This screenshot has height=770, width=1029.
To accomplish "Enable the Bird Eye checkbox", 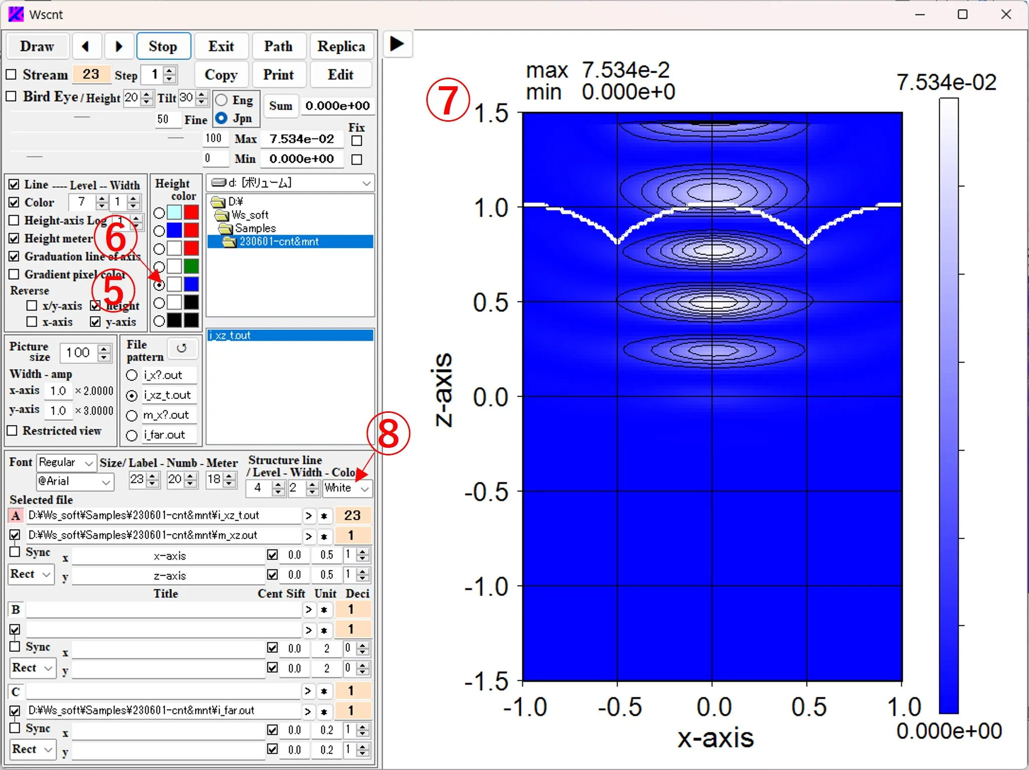I will [x=12, y=96].
